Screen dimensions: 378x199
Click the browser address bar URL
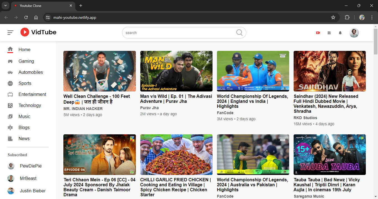click(x=75, y=17)
